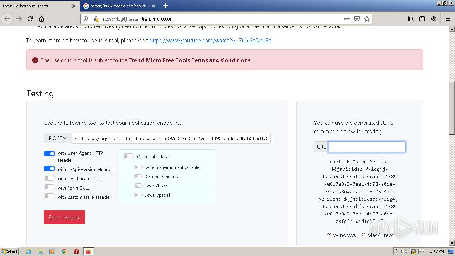
Task: Open the Firefox hamburger menu
Action: (448, 19)
